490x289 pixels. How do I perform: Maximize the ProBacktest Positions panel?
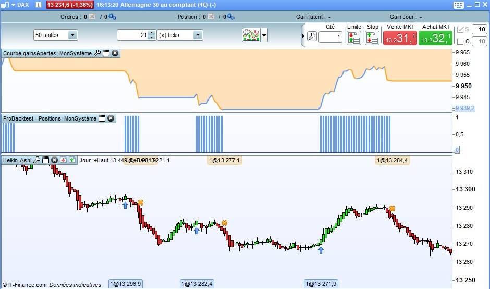coord(102,118)
